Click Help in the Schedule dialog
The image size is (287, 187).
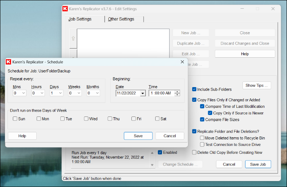tap(22, 136)
